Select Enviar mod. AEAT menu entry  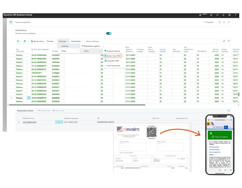click(x=114, y=56)
